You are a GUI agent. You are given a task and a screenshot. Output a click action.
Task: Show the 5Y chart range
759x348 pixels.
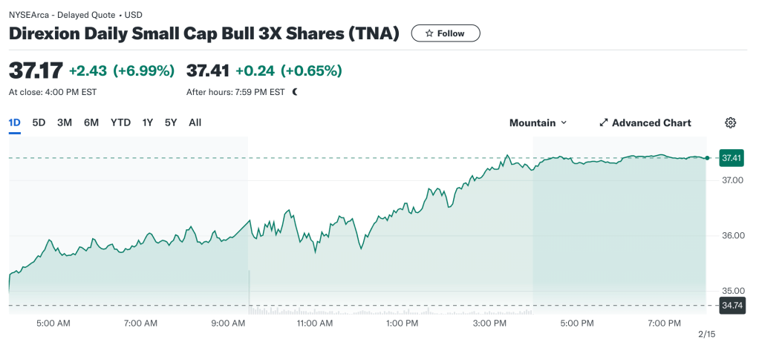click(171, 122)
